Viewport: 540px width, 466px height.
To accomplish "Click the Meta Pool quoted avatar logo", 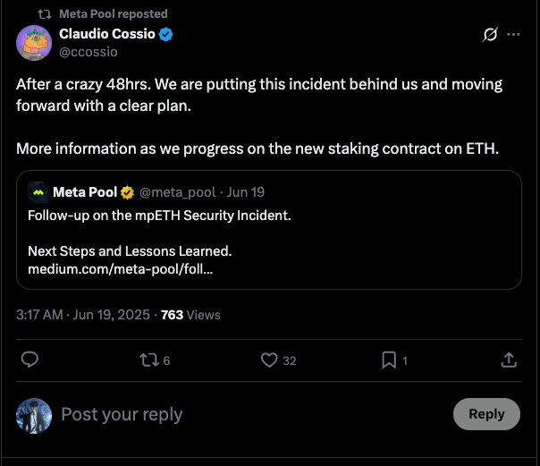I will (38, 191).
